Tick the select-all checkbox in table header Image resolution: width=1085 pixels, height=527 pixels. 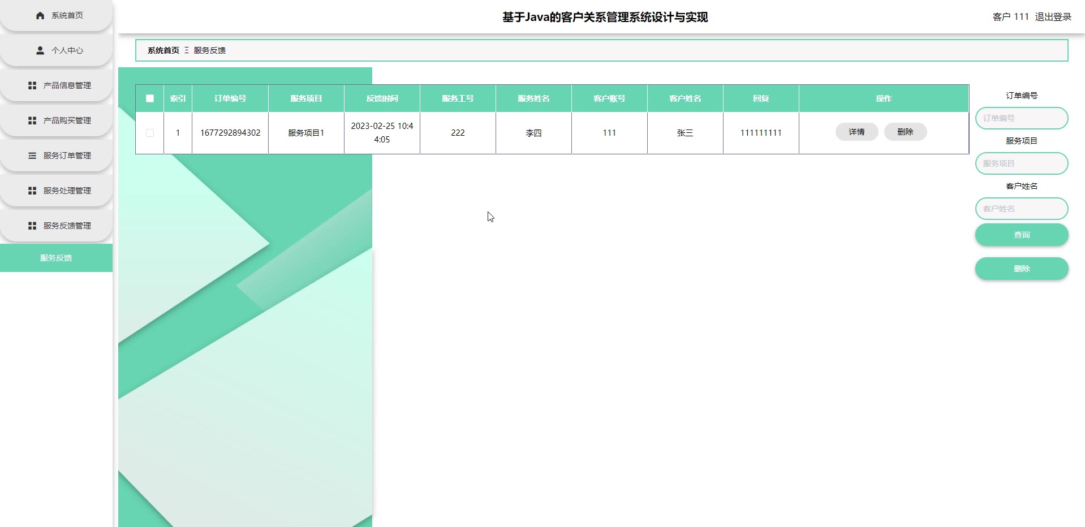coord(150,98)
